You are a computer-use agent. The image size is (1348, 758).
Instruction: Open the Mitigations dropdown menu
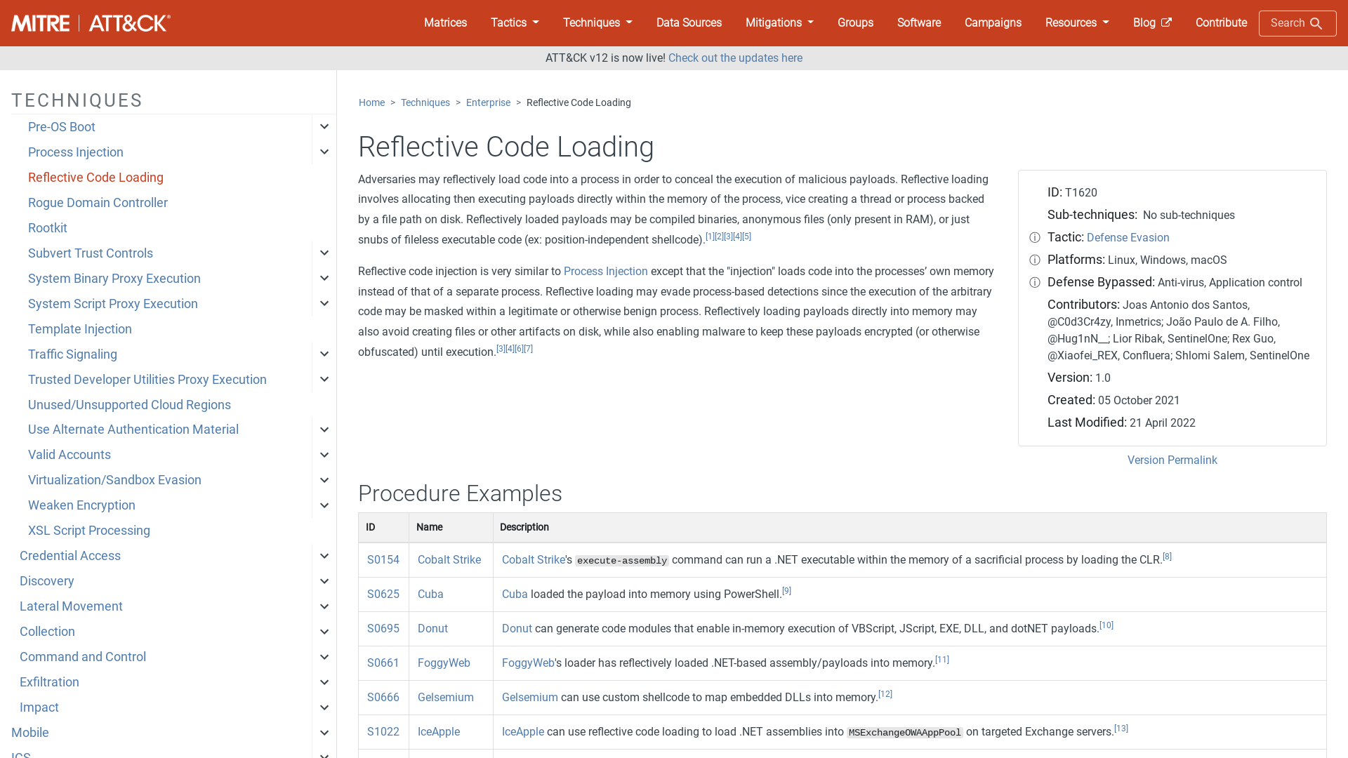pos(779,22)
